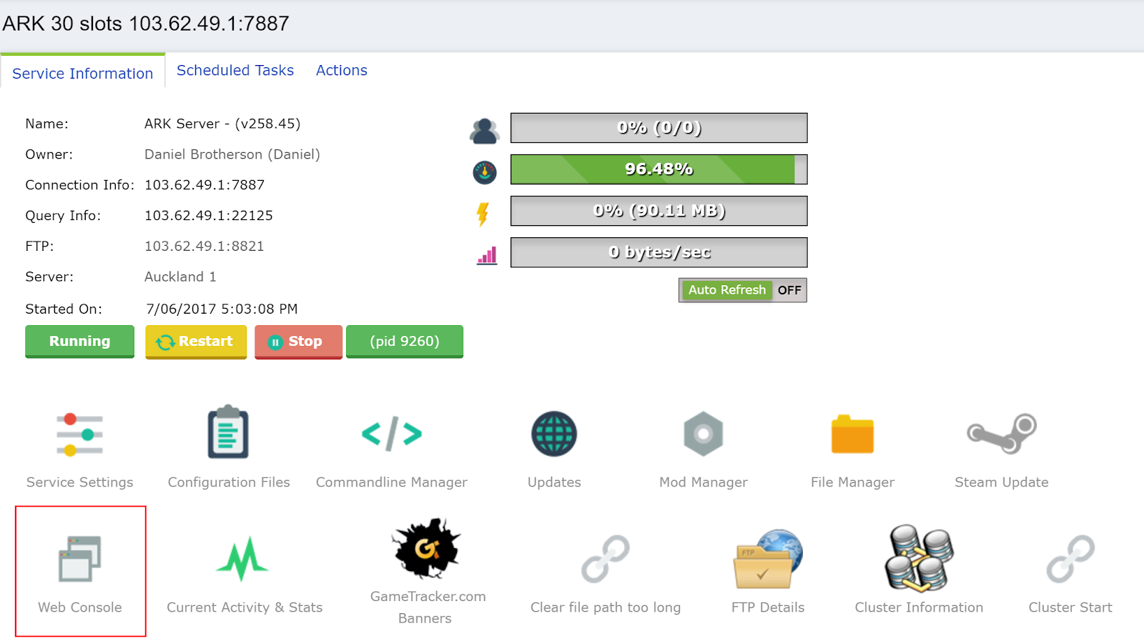Screen dimensions: 1144x641
Task: Click the Web Console label
Action: (80, 607)
